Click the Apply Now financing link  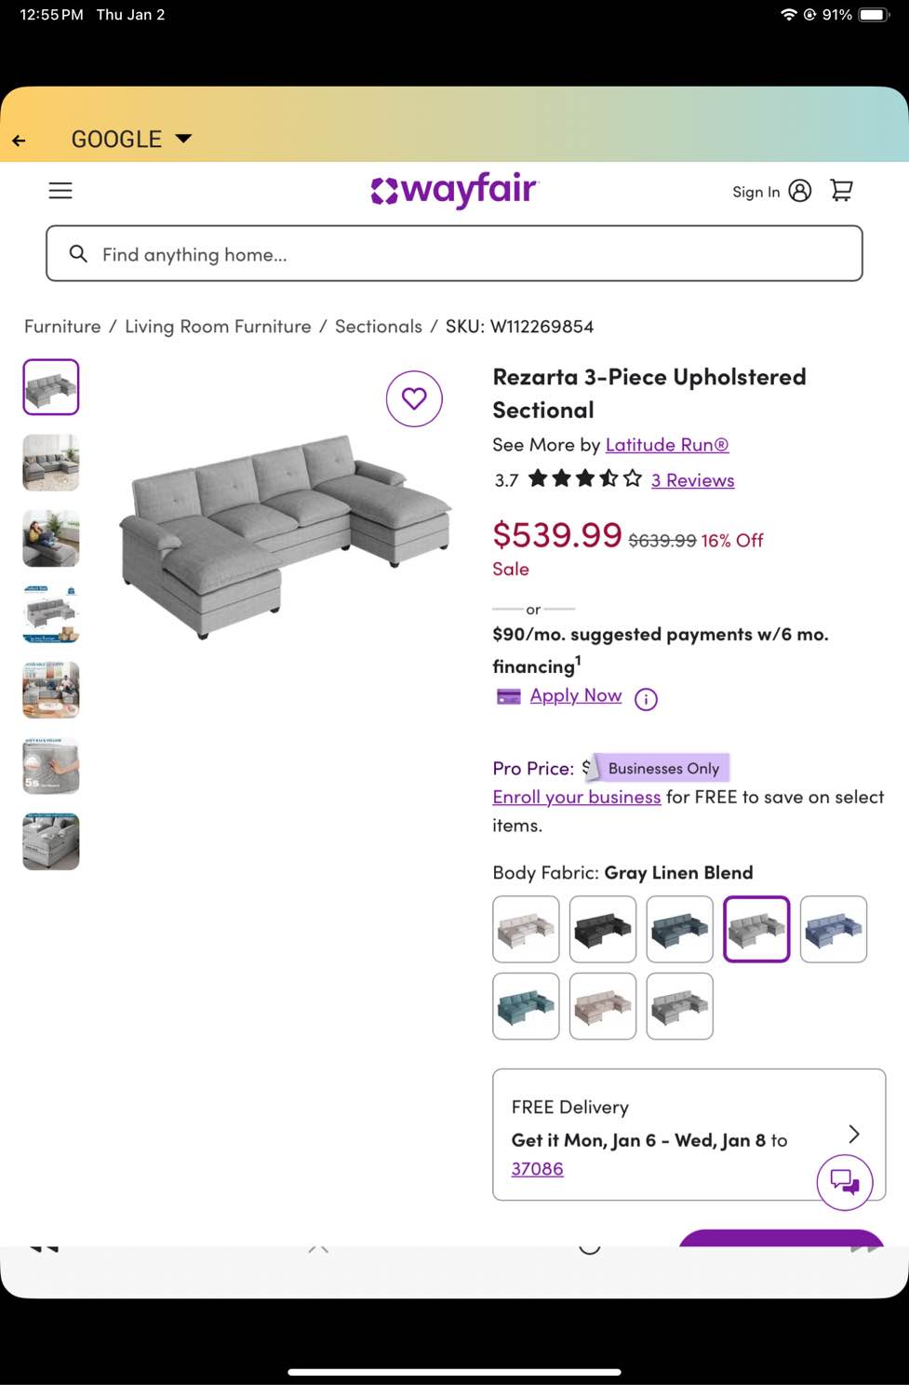575,695
